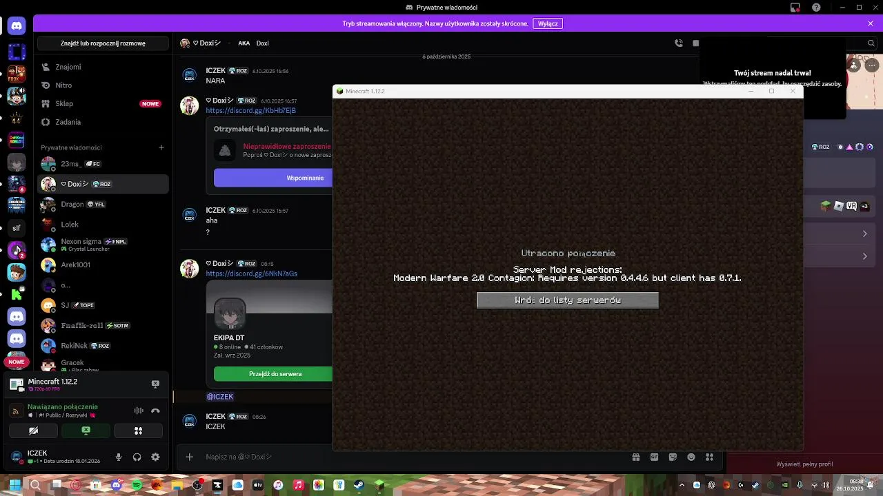Open the discord.gg/6NkN7aGs link
The width and height of the screenshot is (883, 496).
pyautogui.click(x=252, y=273)
